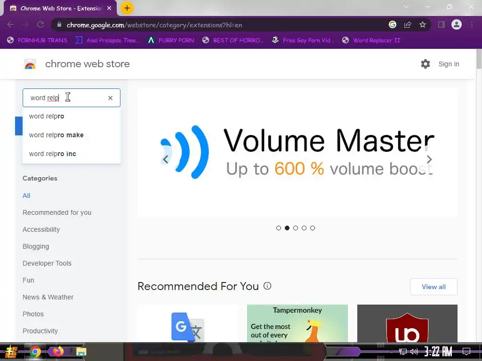Select the fifth carousel dot
Screen dimensions: 482x361
[313, 228]
